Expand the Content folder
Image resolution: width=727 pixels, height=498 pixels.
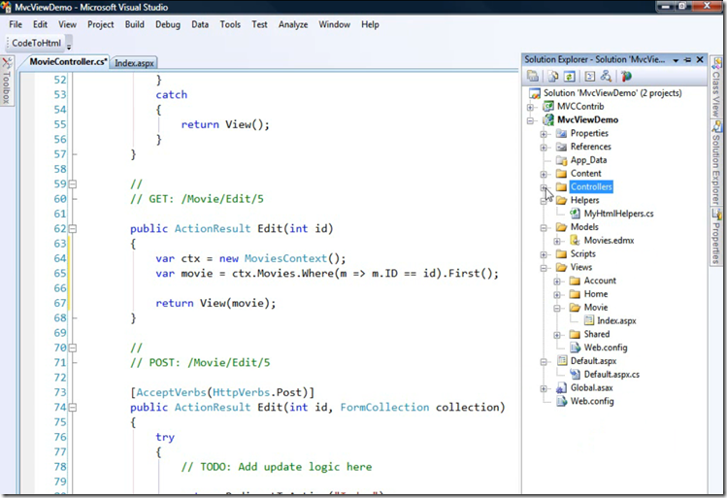pyautogui.click(x=544, y=175)
